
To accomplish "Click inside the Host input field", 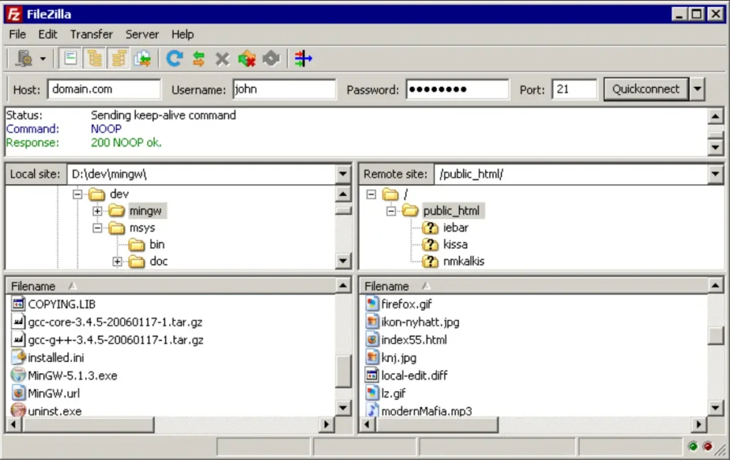I will [x=103, y=88].
